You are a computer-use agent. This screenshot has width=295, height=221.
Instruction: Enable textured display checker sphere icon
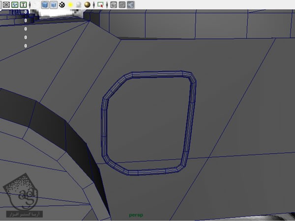point(62,4)
